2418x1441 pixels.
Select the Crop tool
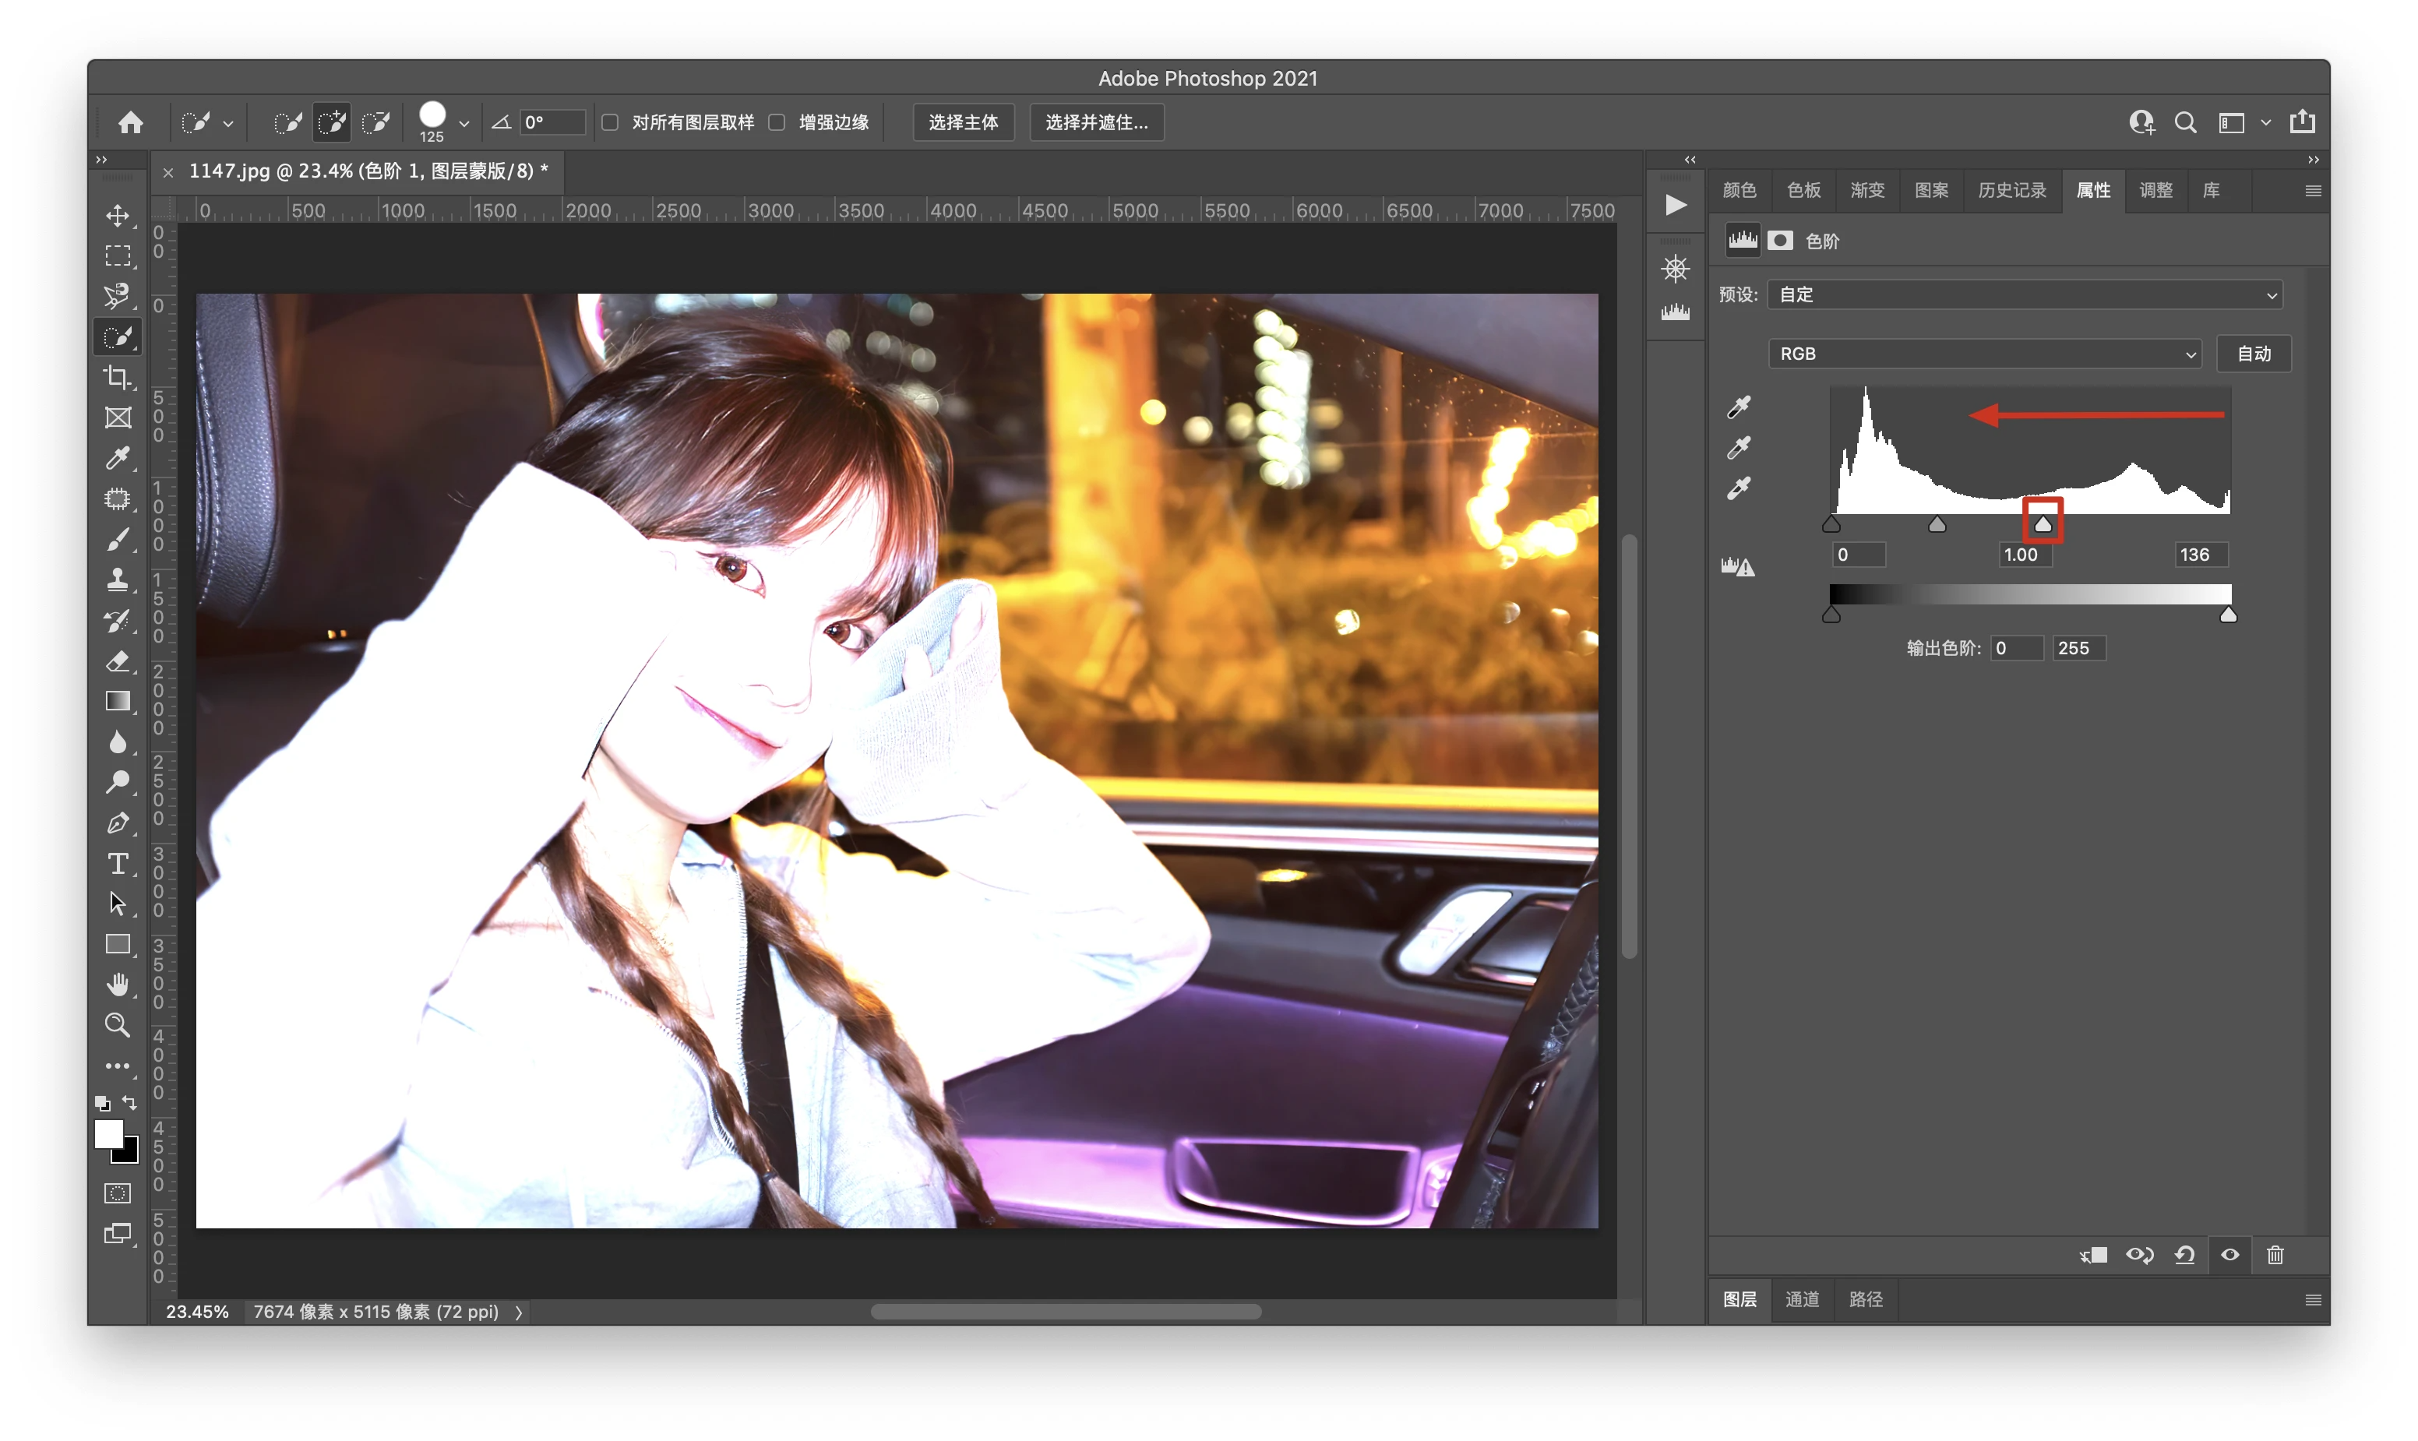118,377
